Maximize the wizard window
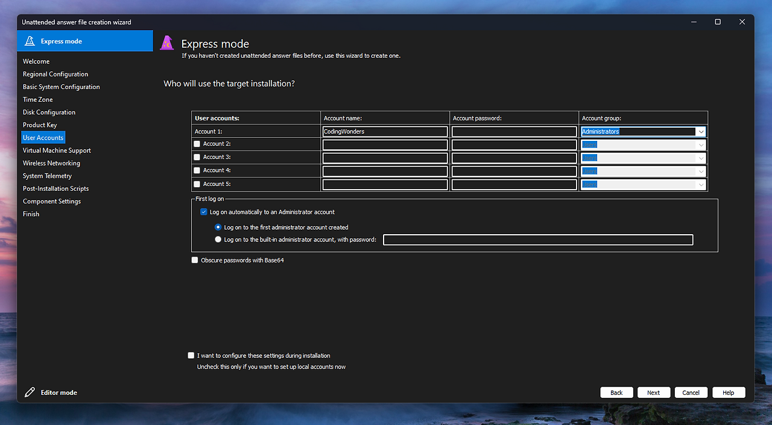The height and width of the screenshot is (425, 772). coord(718,22)
